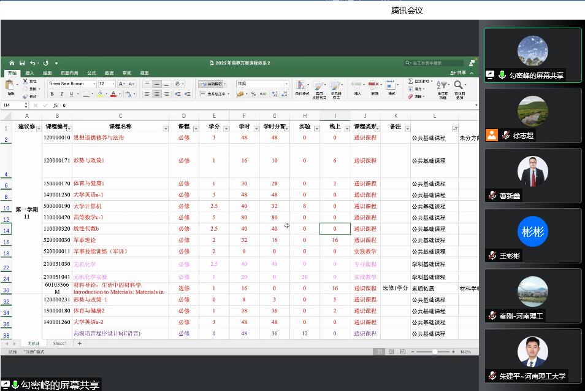Open the Times New Roman font dropdown
The height and width of the screenshot is (391, 585).
pos(94,83)
